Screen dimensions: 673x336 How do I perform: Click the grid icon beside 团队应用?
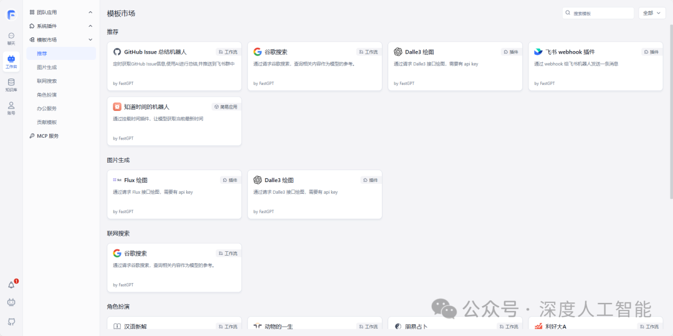32,12
